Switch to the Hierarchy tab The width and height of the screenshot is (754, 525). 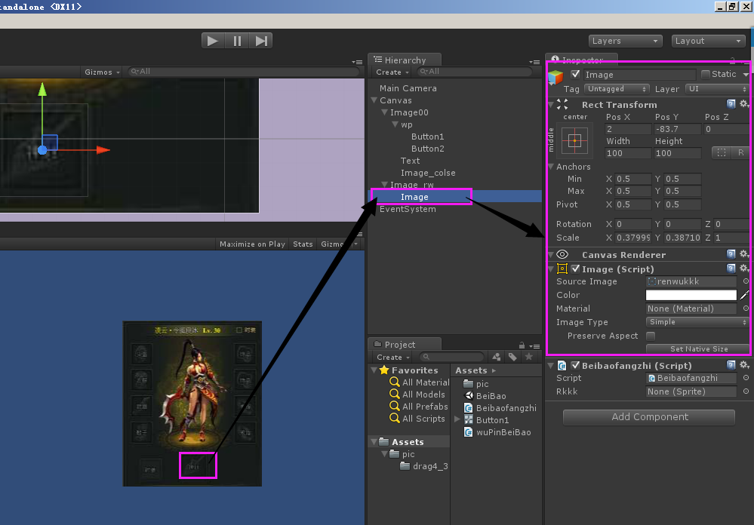[405, 60]
